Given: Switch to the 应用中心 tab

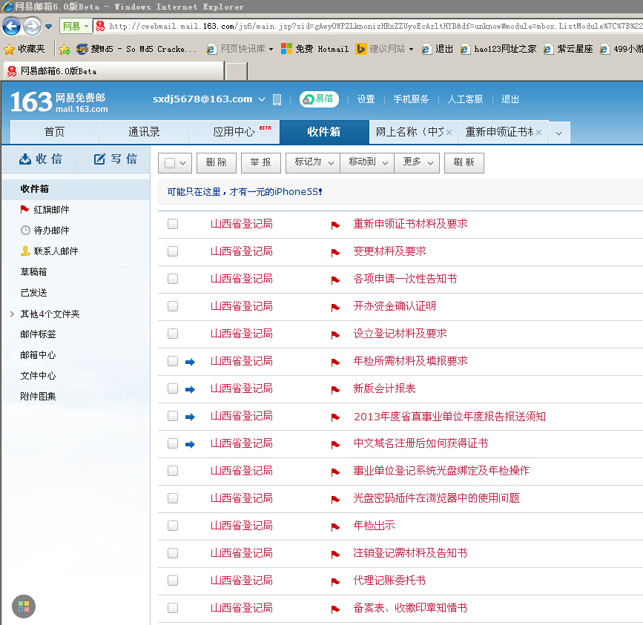Looking at the screenshot, I should click(x=234, y=132).
